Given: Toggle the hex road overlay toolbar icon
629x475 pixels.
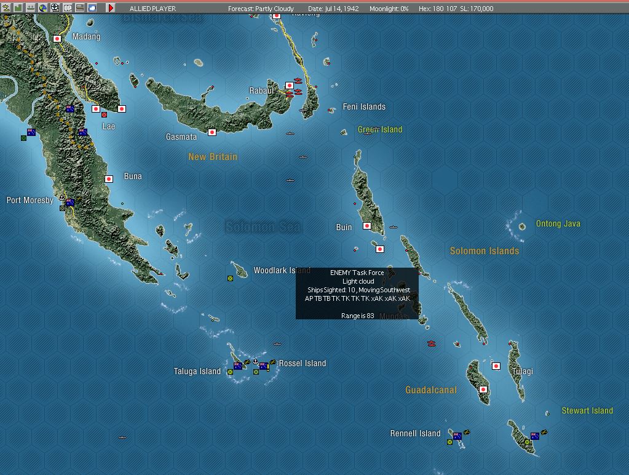Looking at the screenshot, I should (80, 7).
